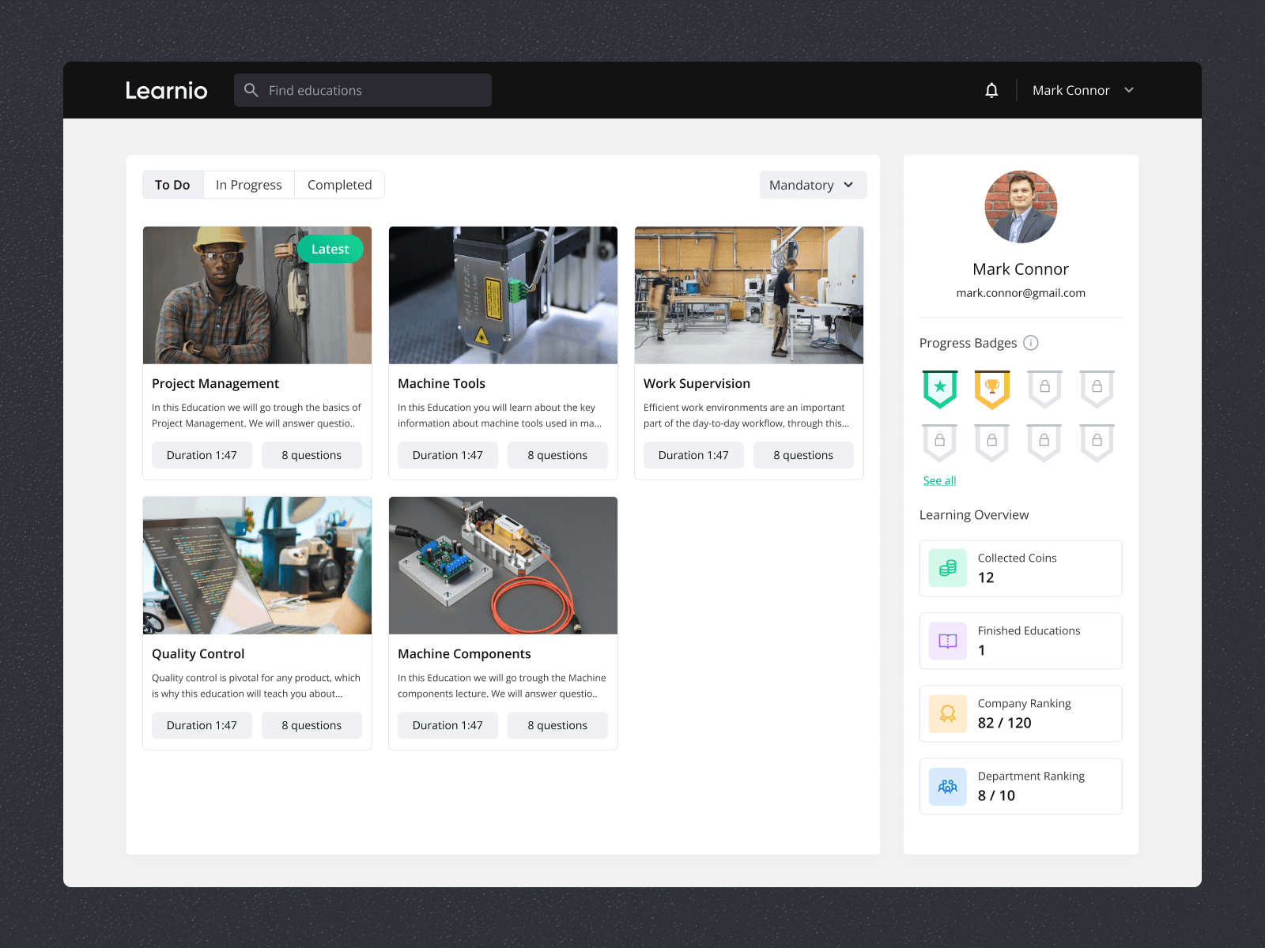Click the Machine Tools course title
The height and width of the screenshot is (948, 1265).
(441, 383)
